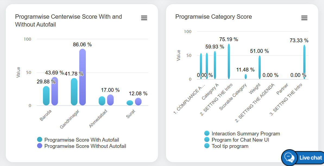The image size is (324, 166).
Task: Click Surat's purple 12.08 % bar
Action: [138, 102]
